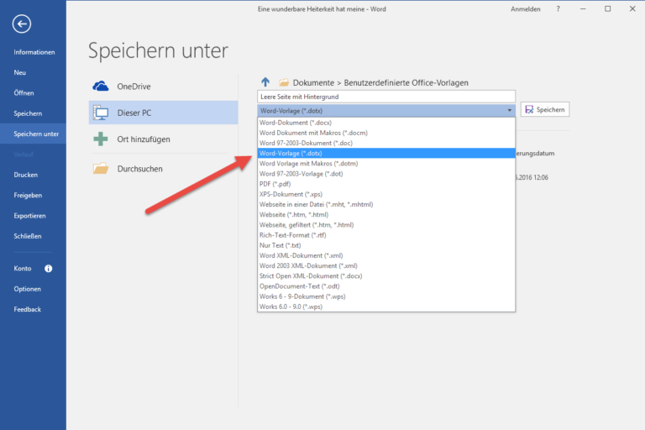Select Word Dokument mit Makros (*.docm)
The height and width of the screenshot is (430, 645).
pos(386,133)
